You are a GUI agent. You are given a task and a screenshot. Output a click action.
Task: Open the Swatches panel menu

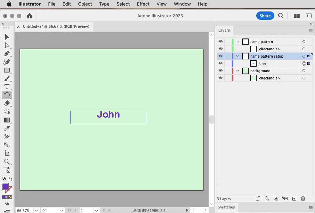(310, 207)
